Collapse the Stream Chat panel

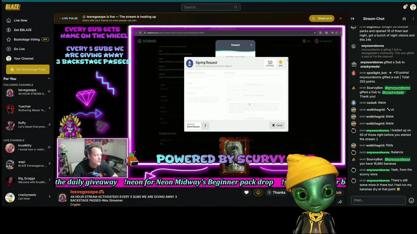[352, 19]
